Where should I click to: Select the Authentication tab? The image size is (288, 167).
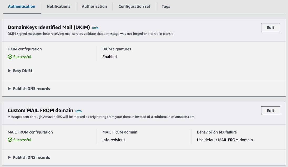point(21,6)
